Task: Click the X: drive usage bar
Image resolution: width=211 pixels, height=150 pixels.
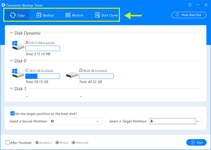Action: pos(43,48)
